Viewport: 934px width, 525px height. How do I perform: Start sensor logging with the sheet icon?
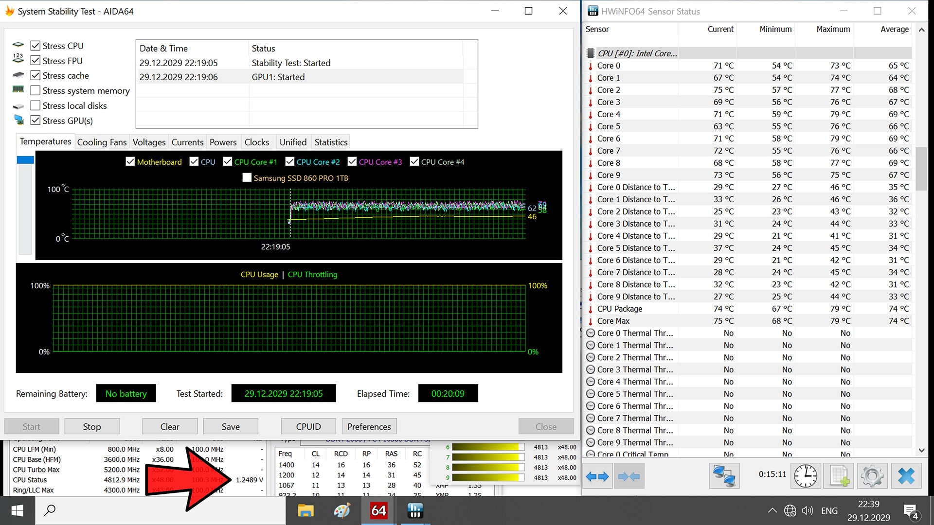(x=839, y=476)
